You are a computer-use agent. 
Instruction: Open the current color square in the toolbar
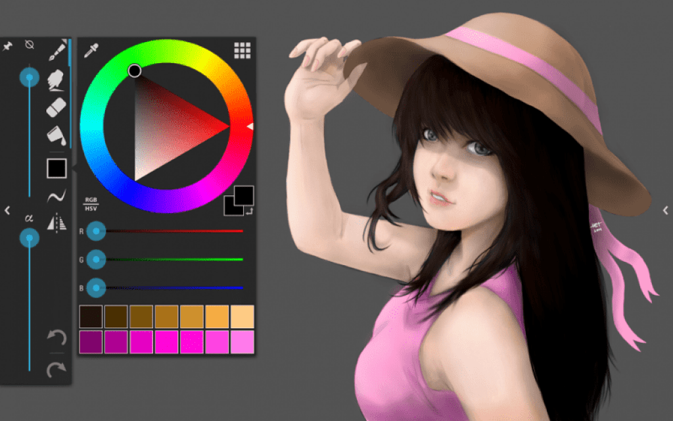(x=56, y=169)
